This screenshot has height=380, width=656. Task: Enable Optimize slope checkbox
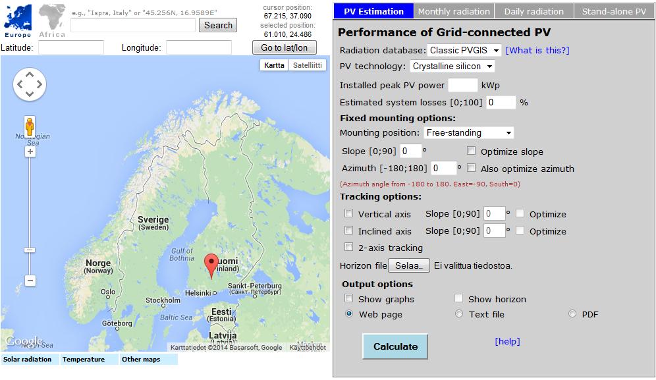pos(472,151)
